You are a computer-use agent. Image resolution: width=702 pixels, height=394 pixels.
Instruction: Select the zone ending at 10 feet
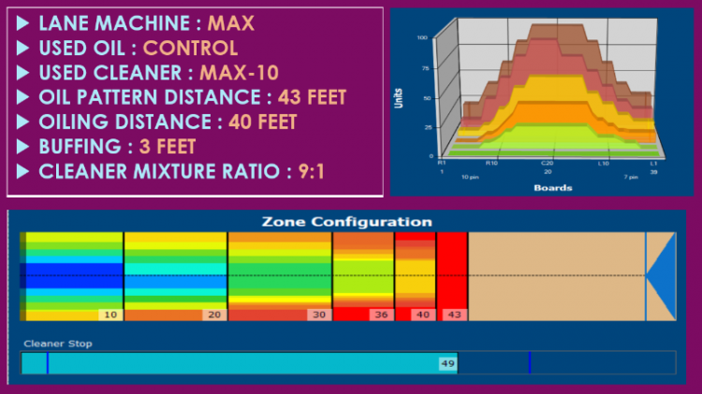coord(72,276)
